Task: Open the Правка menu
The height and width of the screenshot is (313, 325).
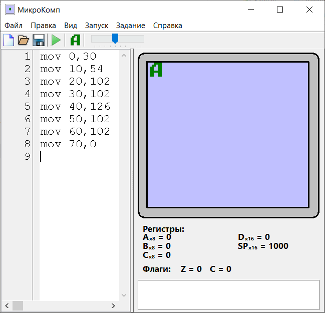Action: pyautogui.click(x=43, y=26)
